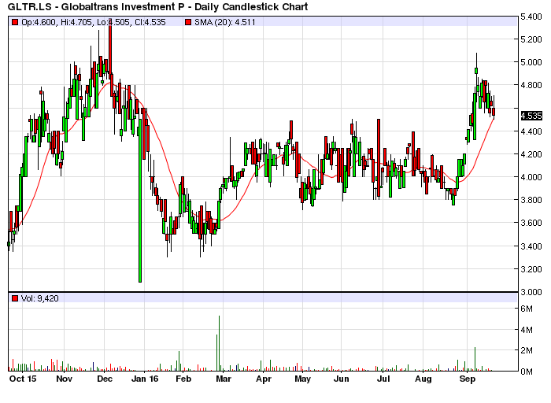Screen dimensions: 551x403
Task: Click the 6M volume axis label
Action: click(x=527, y=309)
